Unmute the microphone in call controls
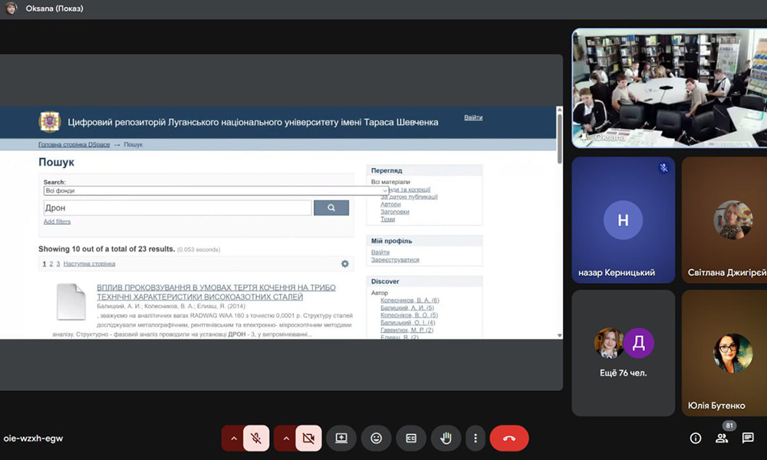Viewport: 767px width, 460px height. 256,438
